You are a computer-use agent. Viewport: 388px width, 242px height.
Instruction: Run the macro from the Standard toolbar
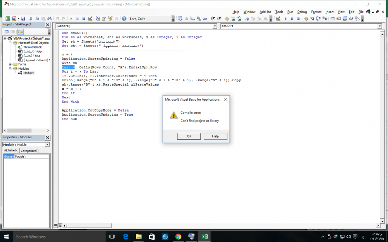(71, 19)
